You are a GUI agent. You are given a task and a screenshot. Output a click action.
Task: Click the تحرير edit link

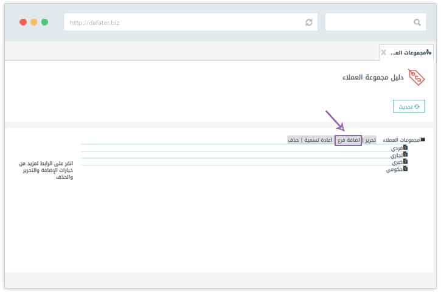(x=370, y=140)
